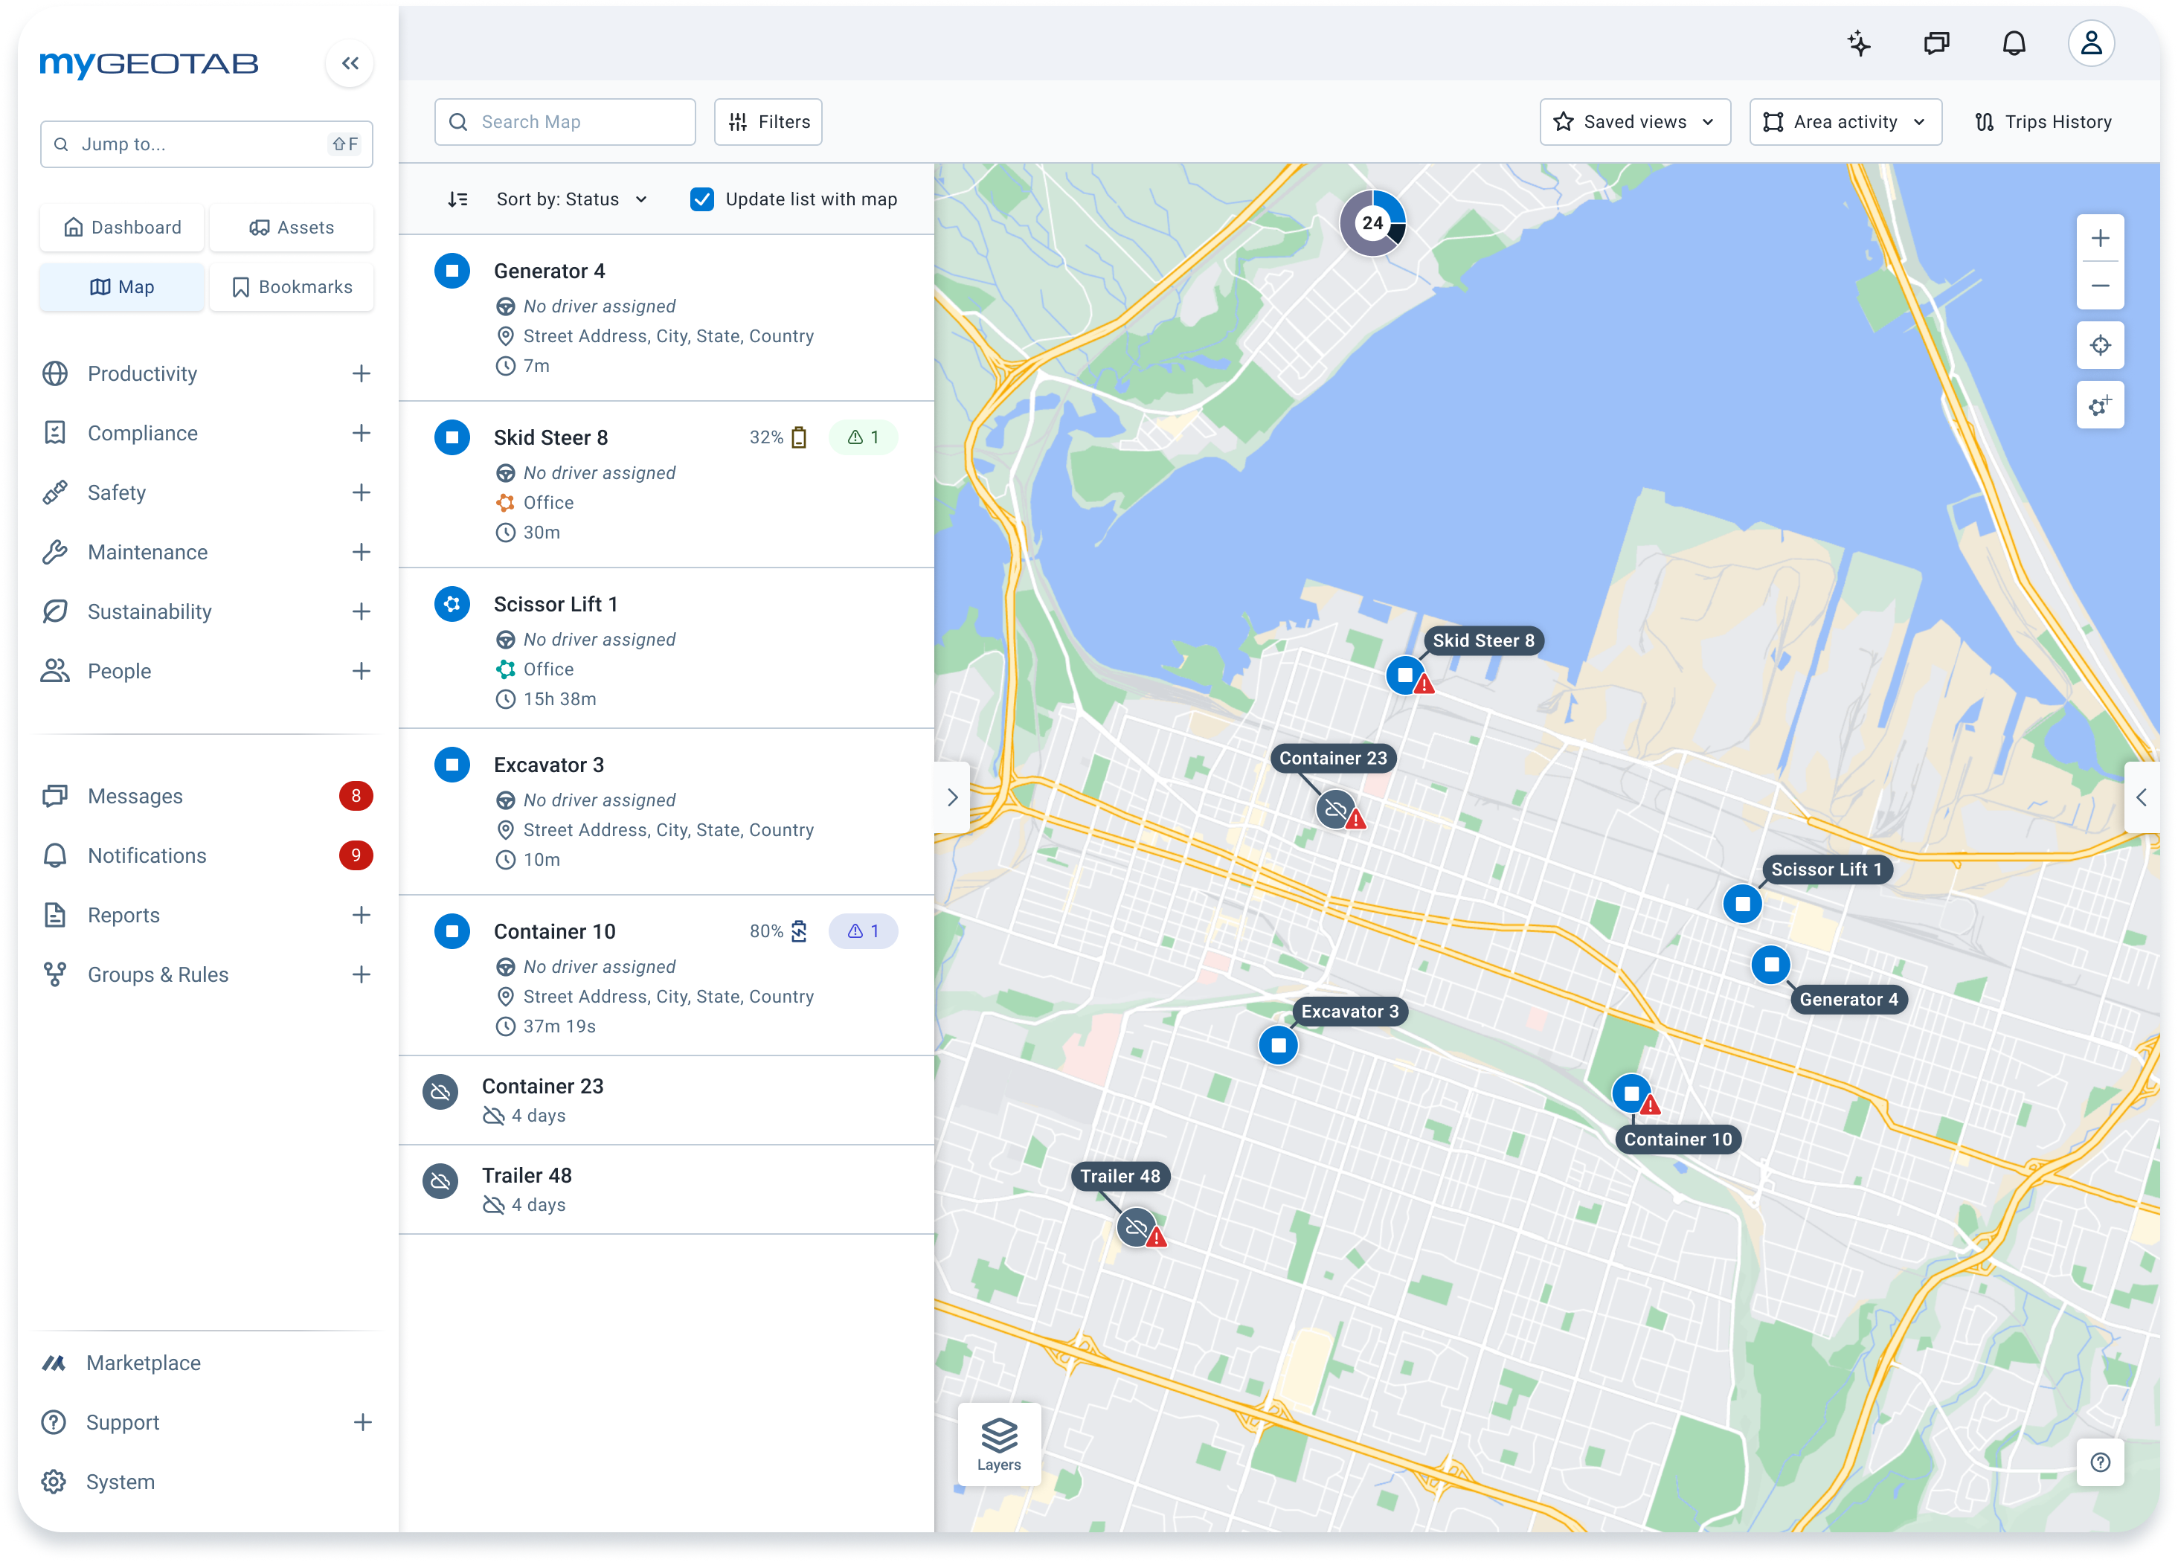Select Generator 4 map marker
The image size is (2178, 1562).
(x=1771, y=965)
